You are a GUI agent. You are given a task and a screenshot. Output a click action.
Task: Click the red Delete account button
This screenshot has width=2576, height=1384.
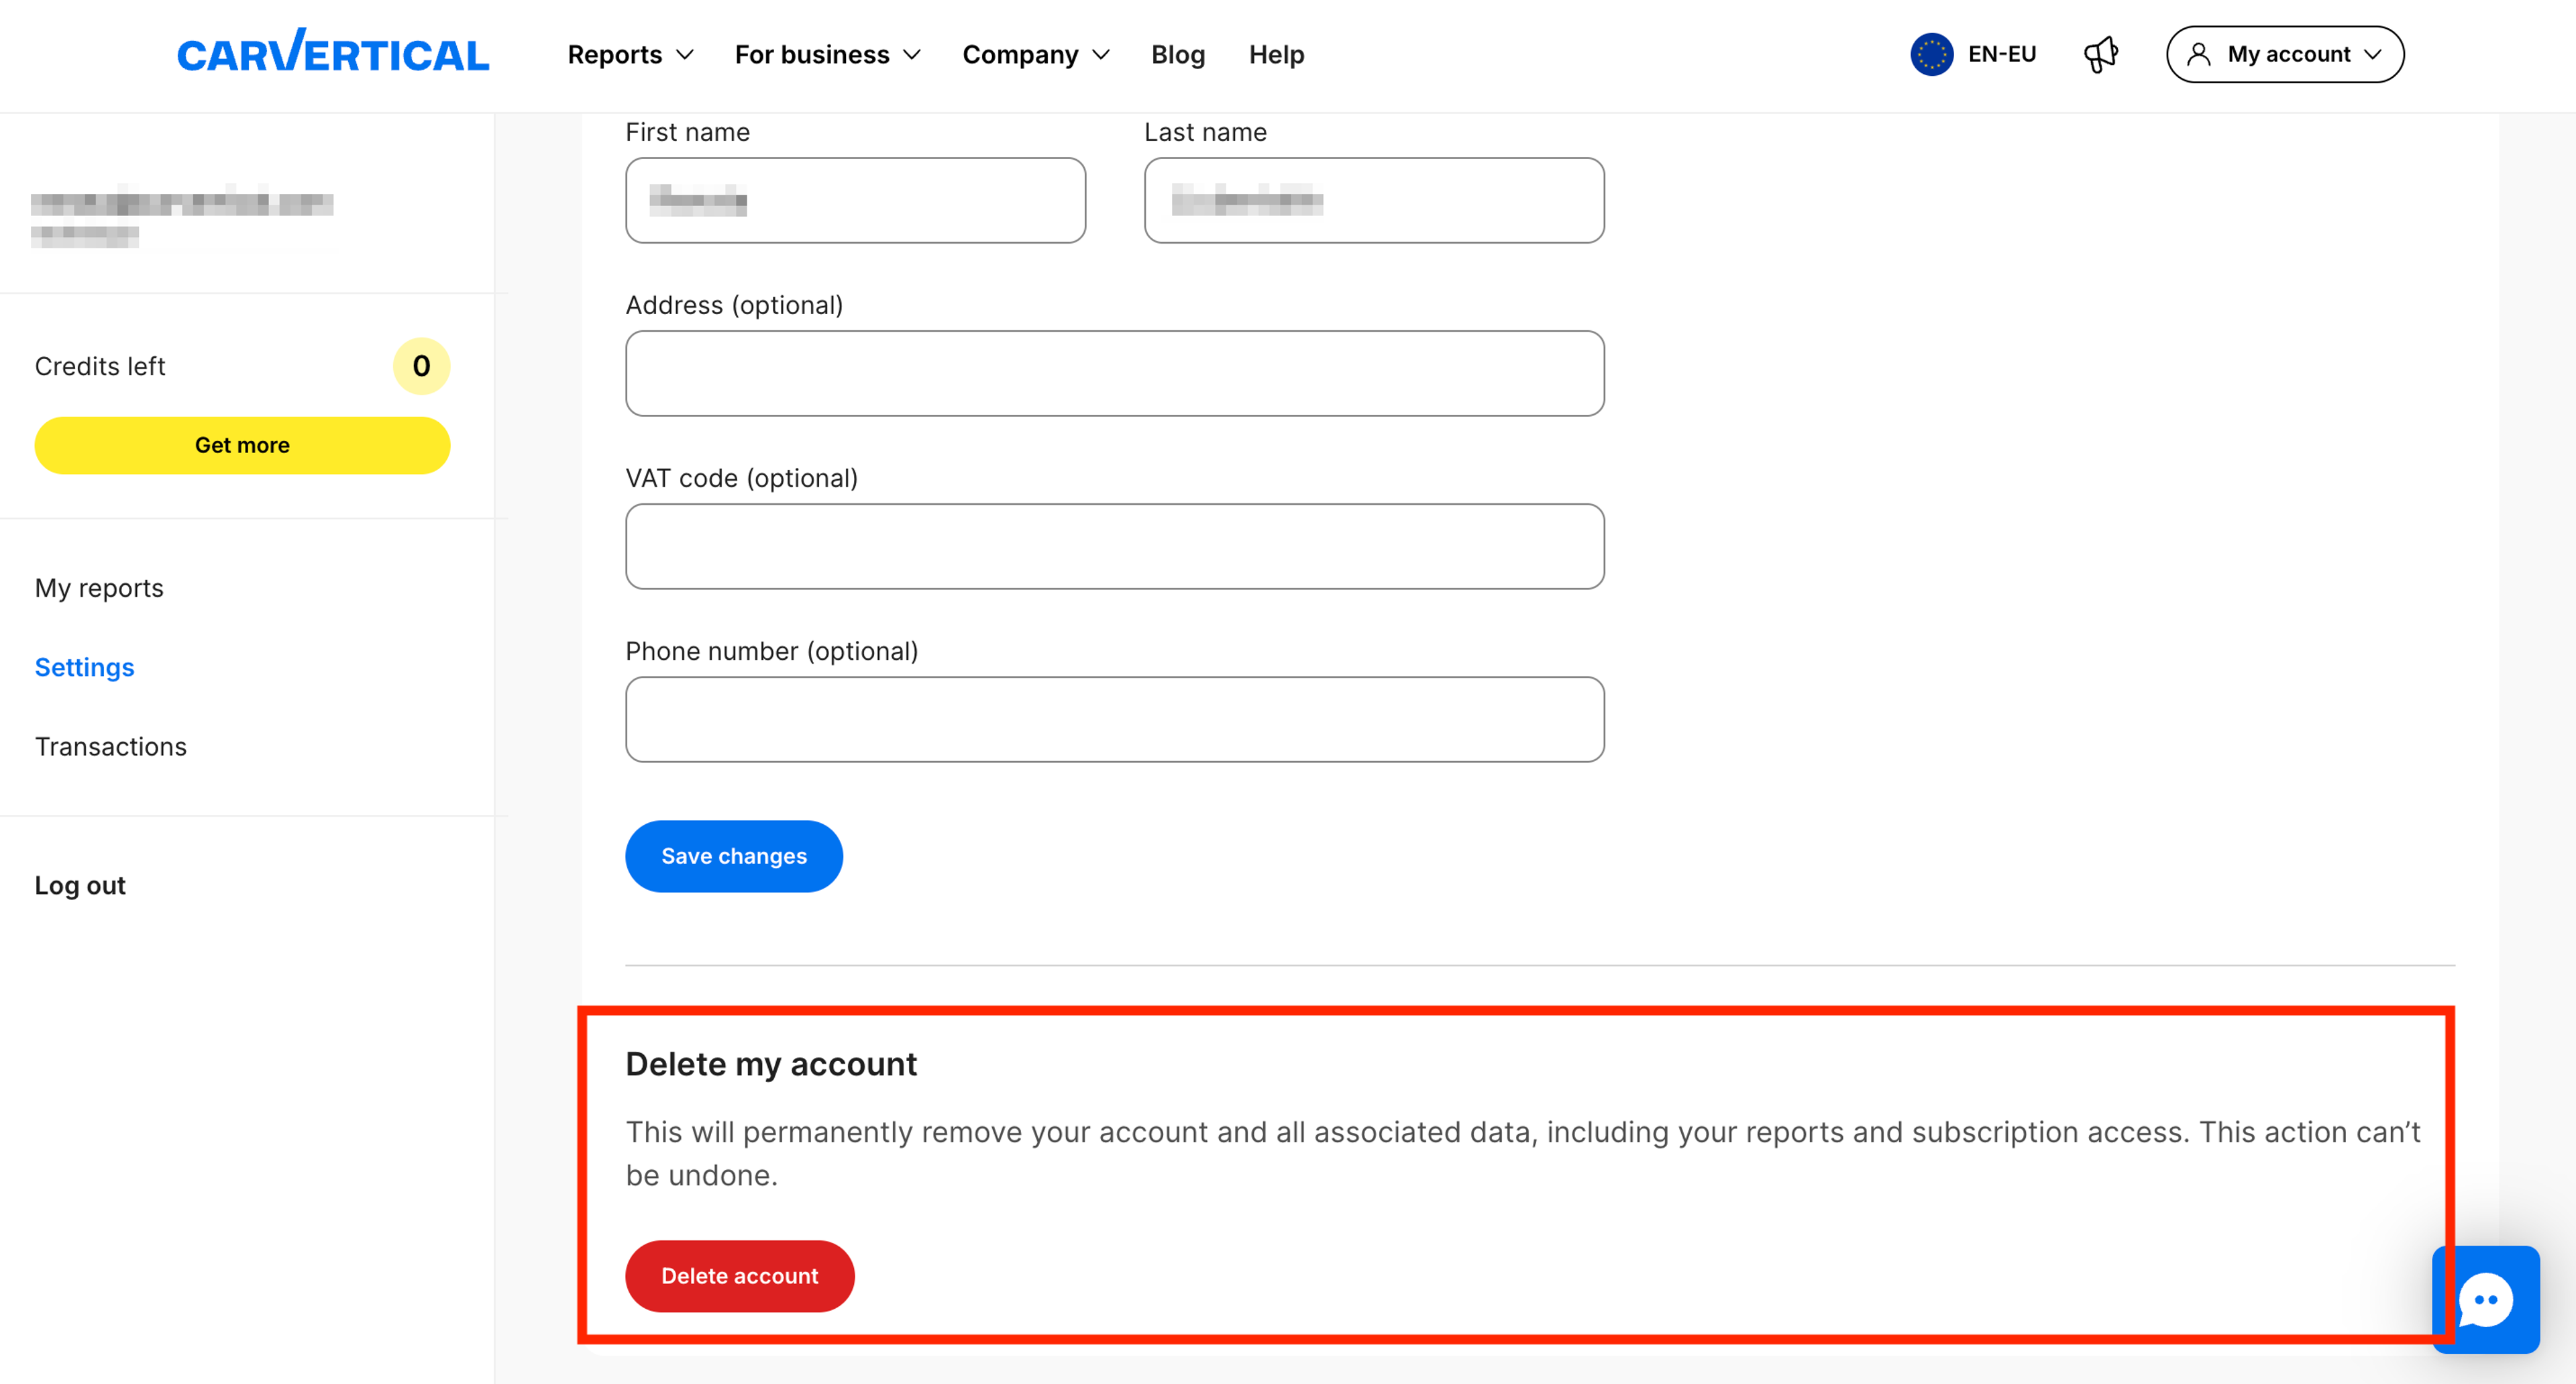pos(739,1276)
